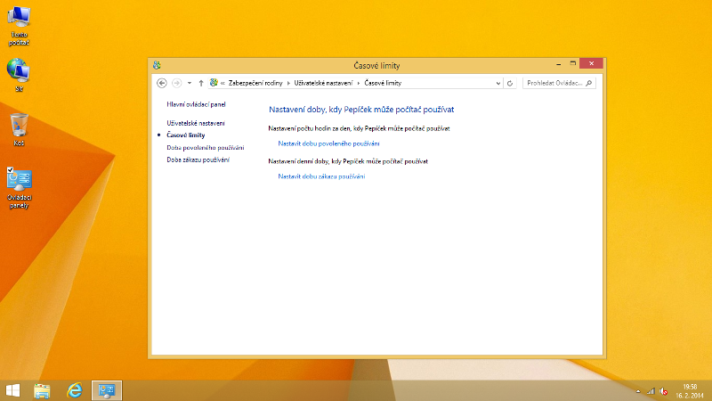The image size is (712, 401).
Task: Show hidden tray icons
Action: click(637, 391)
